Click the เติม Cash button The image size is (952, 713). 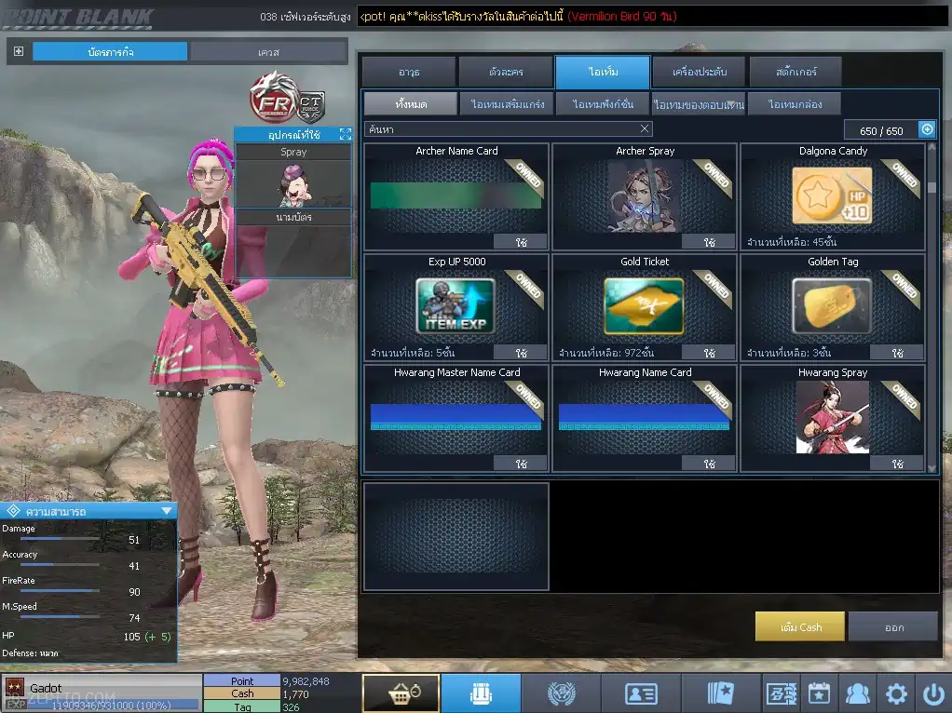pyautogui.click(x=800, y=627)
